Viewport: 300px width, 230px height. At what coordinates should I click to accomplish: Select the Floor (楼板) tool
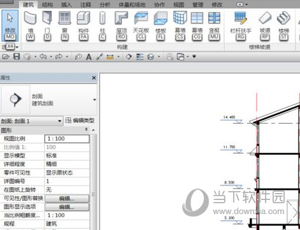click(161, 25)
